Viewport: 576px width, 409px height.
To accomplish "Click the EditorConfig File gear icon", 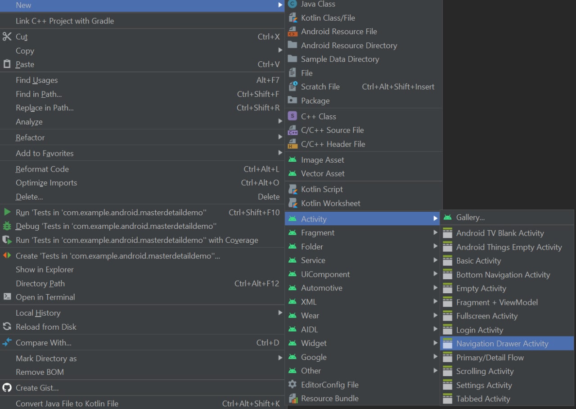I will 292,384.
